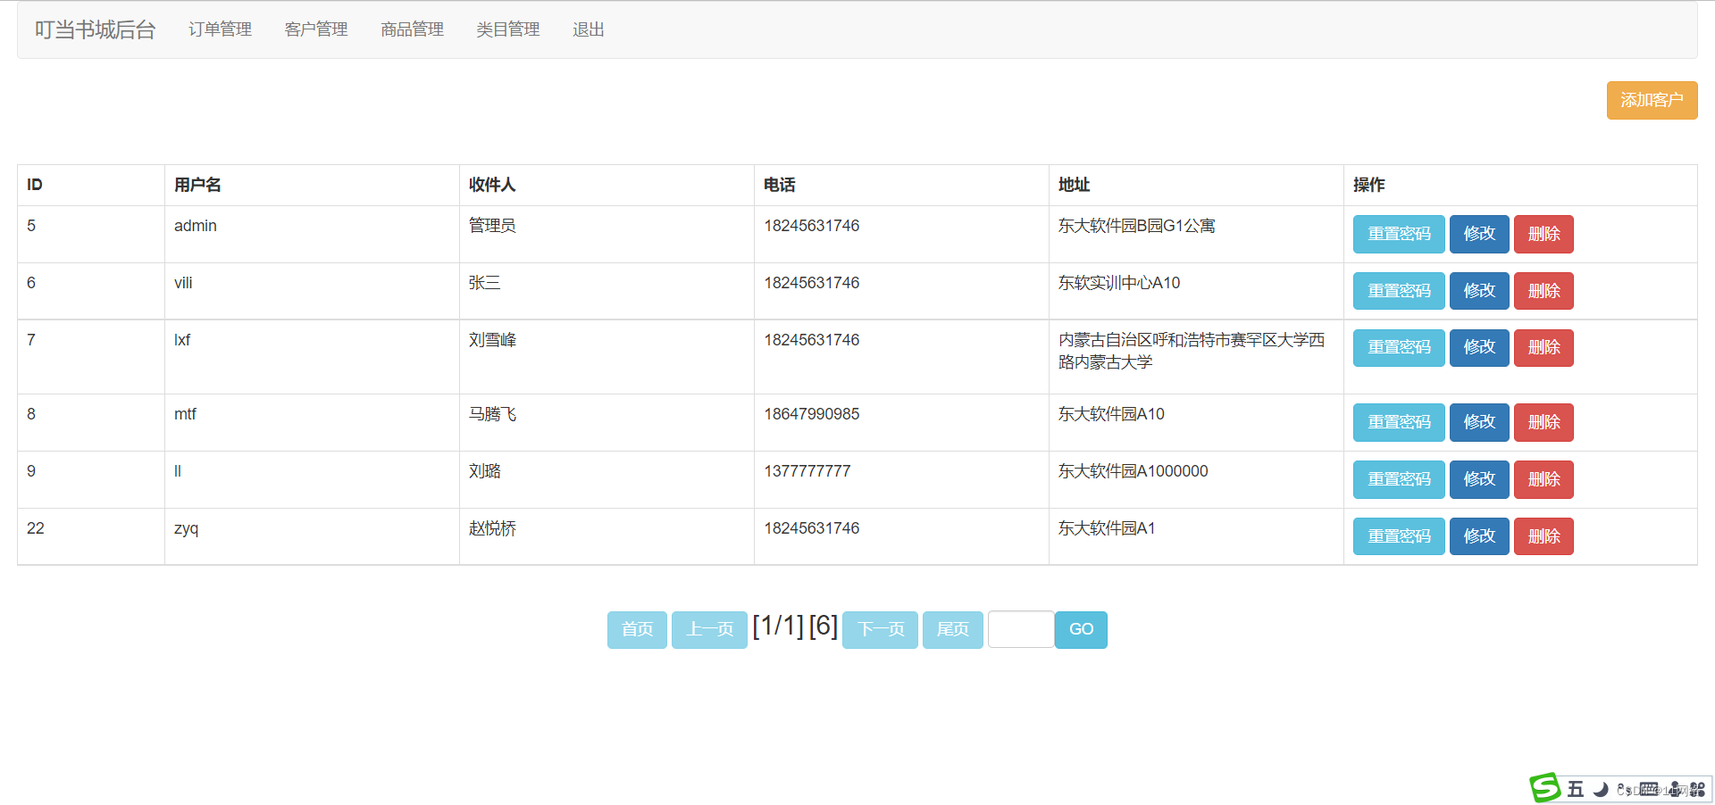1715x805 pixels.
Task: Click the 下一页 next page button
Action: click(x=880, y=630)
